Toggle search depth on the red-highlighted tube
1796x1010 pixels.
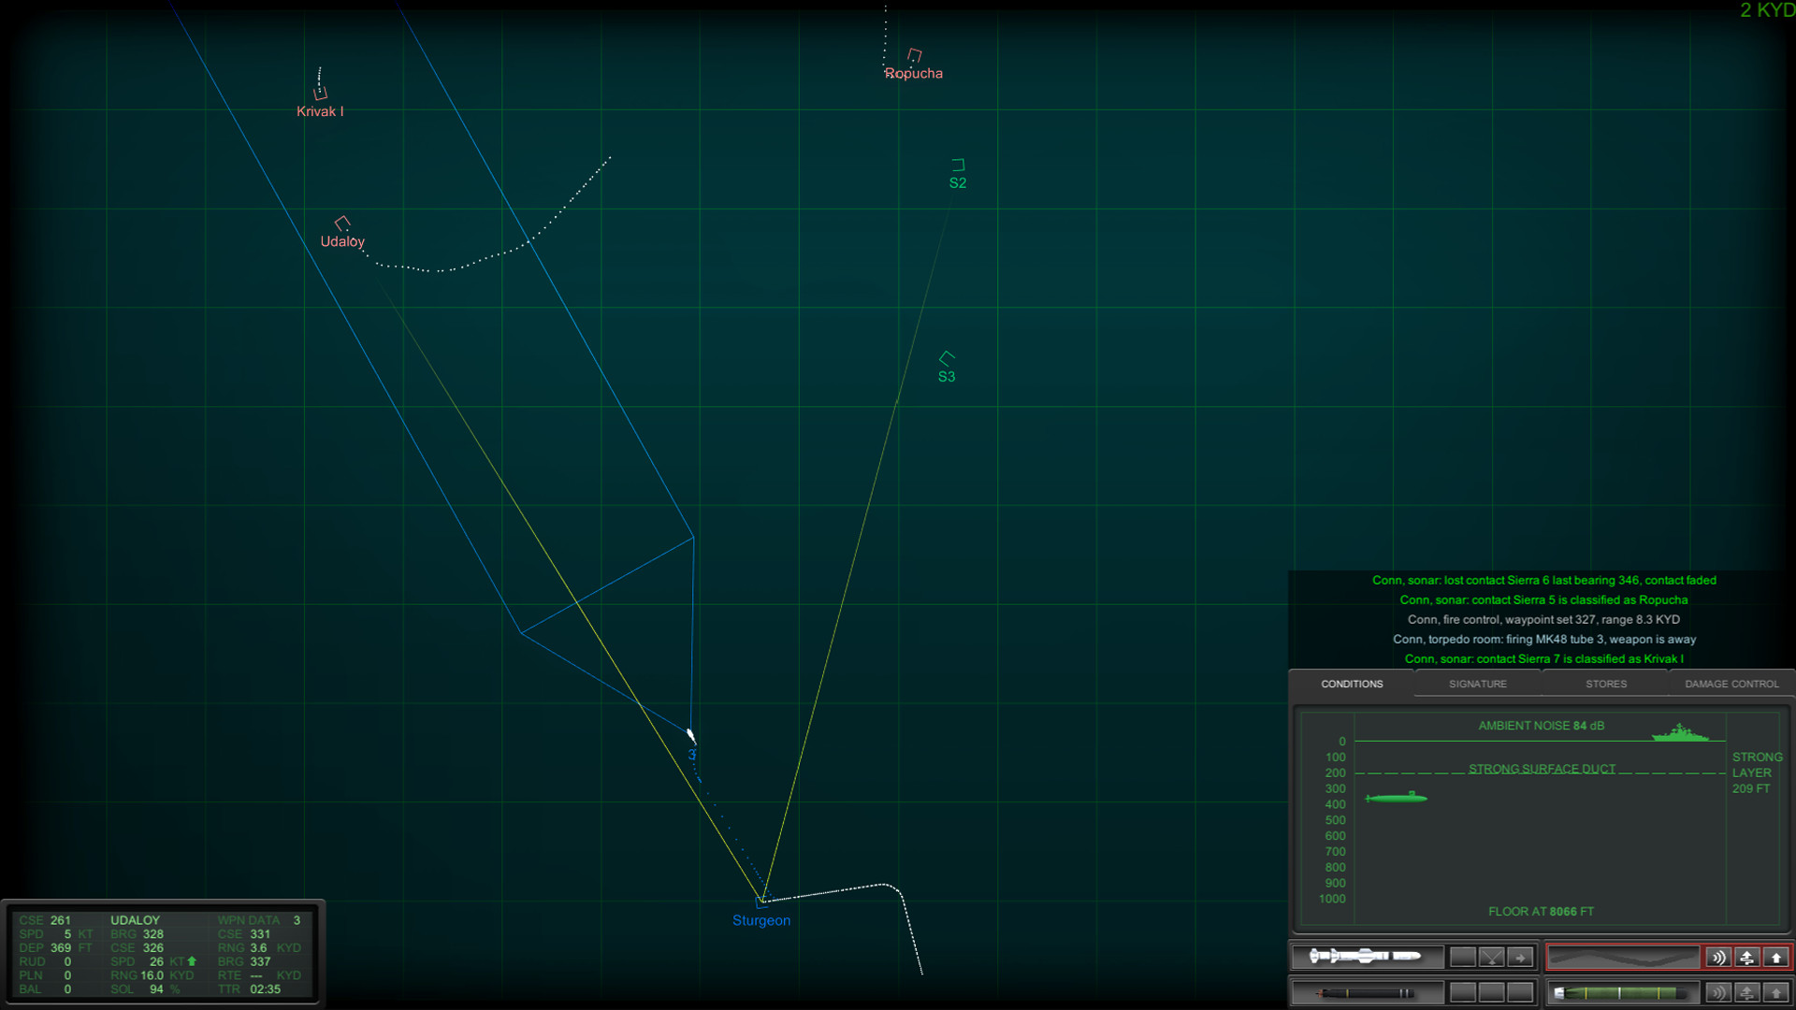click(x=1746, y=958)
